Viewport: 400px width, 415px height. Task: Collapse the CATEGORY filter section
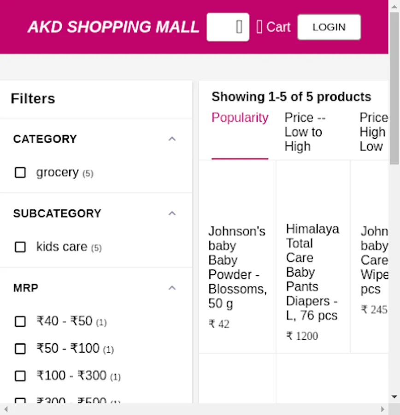(x=172, y=139)
